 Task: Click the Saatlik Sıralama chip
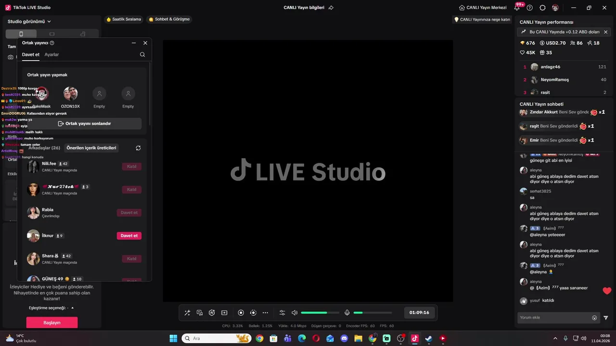[124, 19]
